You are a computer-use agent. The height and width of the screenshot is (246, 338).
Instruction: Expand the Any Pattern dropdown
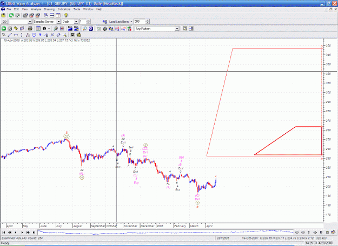177,29
